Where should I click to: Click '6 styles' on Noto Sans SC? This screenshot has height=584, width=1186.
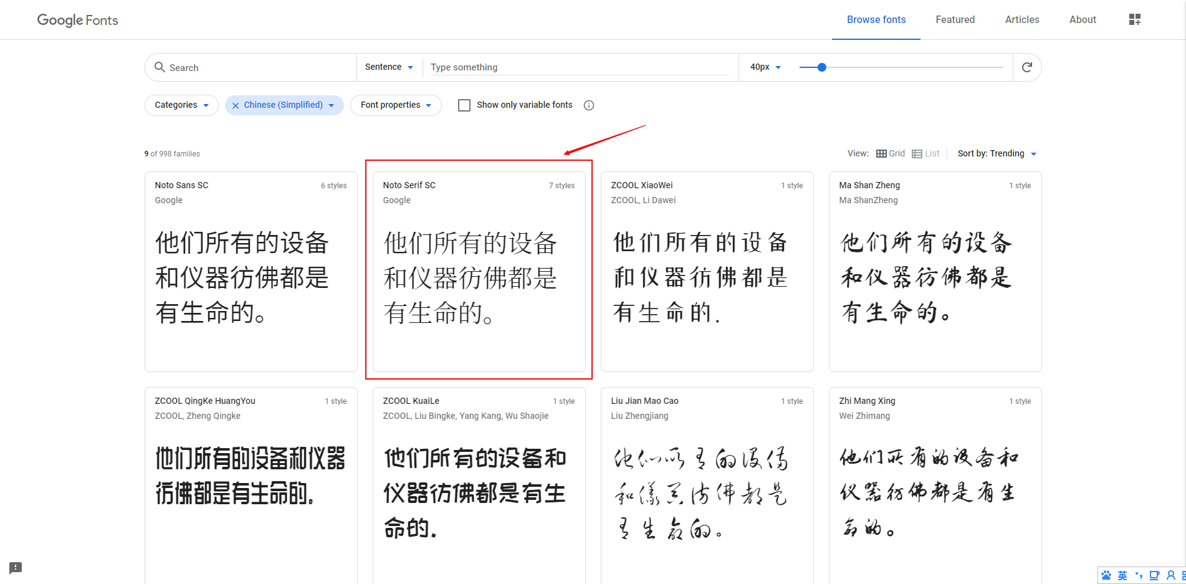333,186
